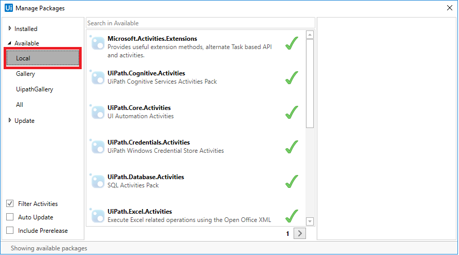Select the All package source
Screen dimensions: 459x255
coord(20,105)
